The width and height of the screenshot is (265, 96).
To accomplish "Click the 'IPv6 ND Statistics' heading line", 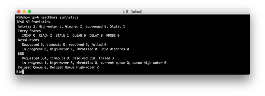I will (x=33, y=22).
